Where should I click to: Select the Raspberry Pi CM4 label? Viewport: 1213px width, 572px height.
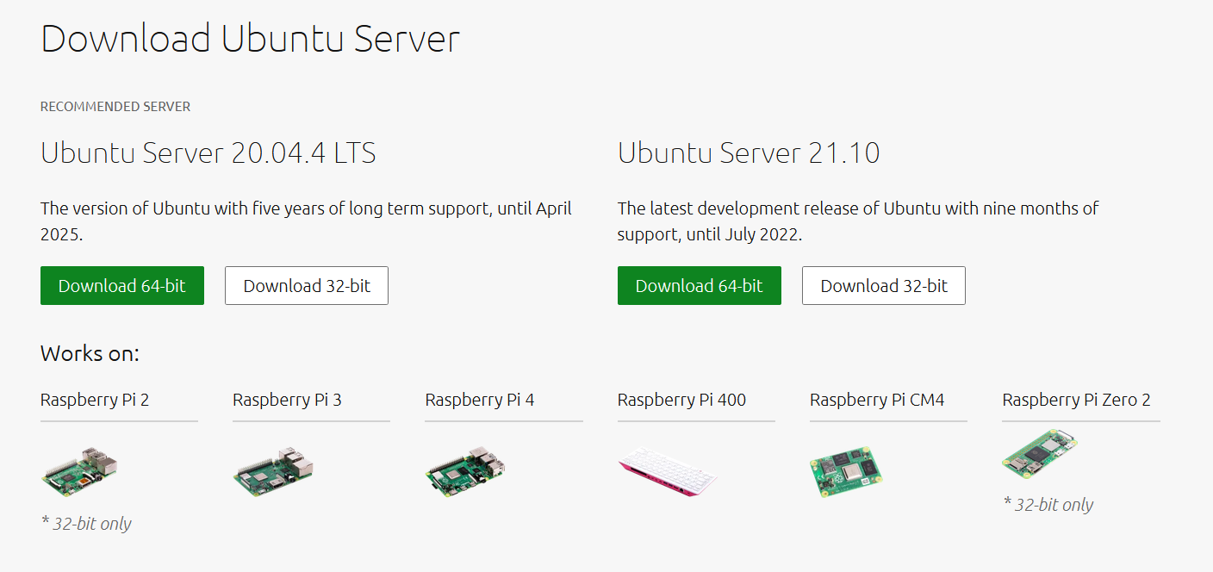coord(877,400)
